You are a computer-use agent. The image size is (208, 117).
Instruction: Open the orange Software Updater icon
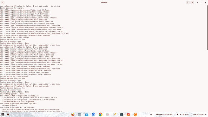[x=135, y=114]
